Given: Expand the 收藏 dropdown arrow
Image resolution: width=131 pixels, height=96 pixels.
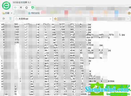Looking at the screenshot, I should 12,13.
